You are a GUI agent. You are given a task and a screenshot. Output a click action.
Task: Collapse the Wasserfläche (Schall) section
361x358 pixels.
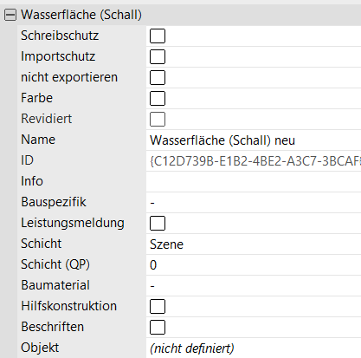(x=10, y=15)
